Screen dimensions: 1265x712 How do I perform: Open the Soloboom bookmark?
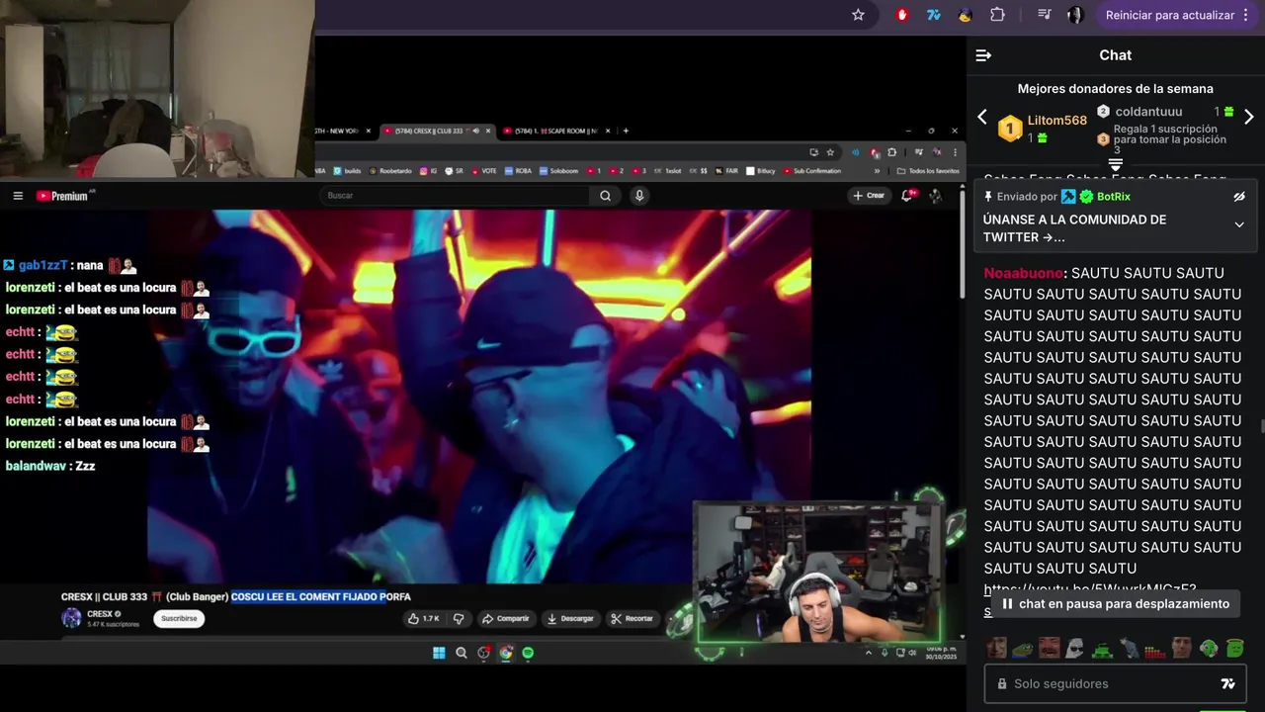pyautogui.click(x=558, y=171)
